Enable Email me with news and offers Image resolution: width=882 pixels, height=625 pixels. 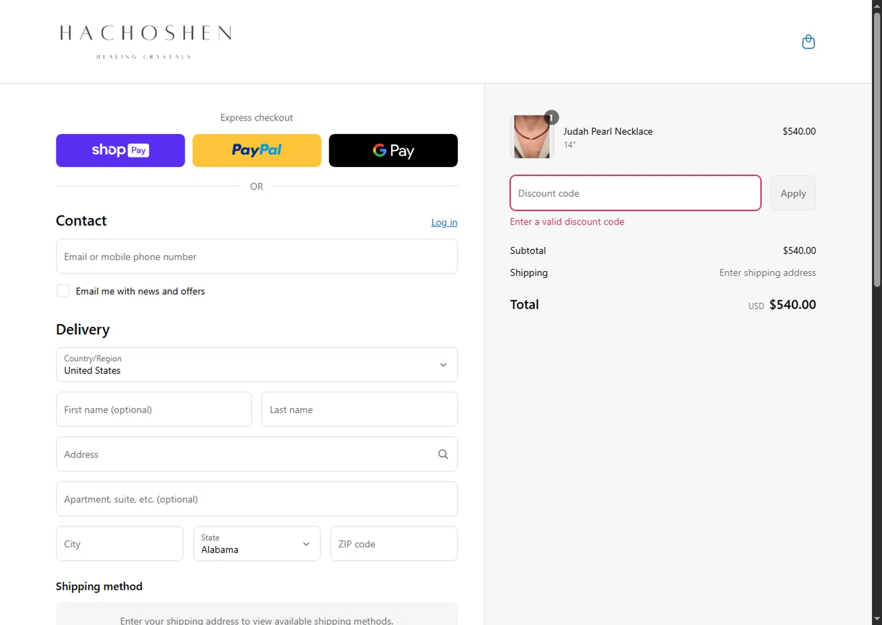(x=63, y=290)
